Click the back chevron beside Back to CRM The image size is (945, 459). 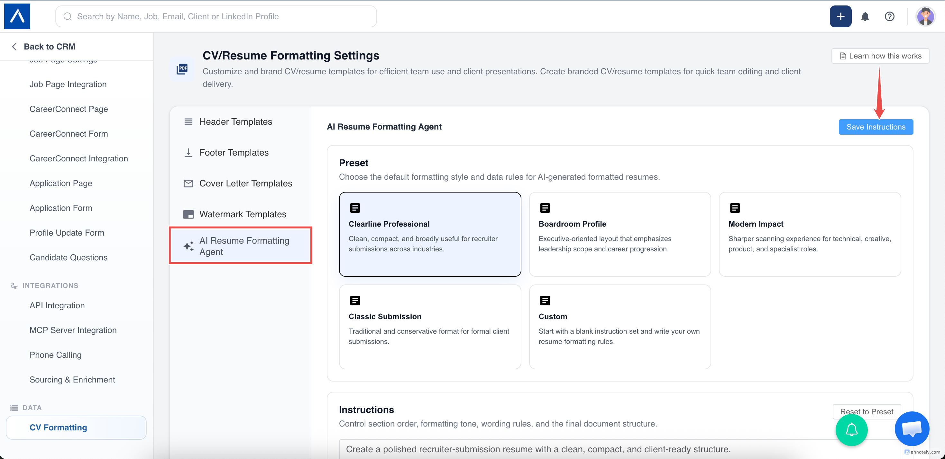tap(14, 47)
